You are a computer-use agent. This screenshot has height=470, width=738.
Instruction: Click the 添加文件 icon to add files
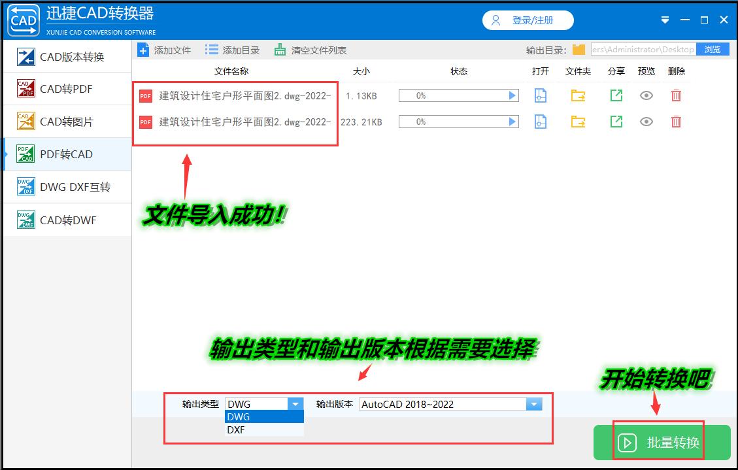144,49
